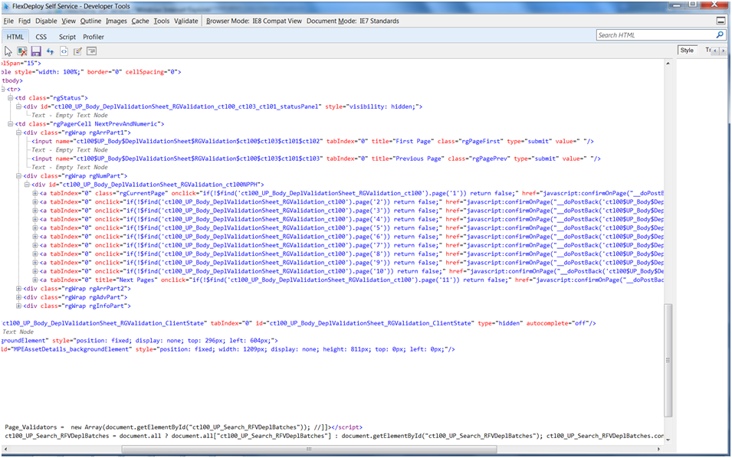This screenshot has height=458, width=732.
Task: Select the "Page_Validators = new Array" script line
Action: [x=183, y=427]
